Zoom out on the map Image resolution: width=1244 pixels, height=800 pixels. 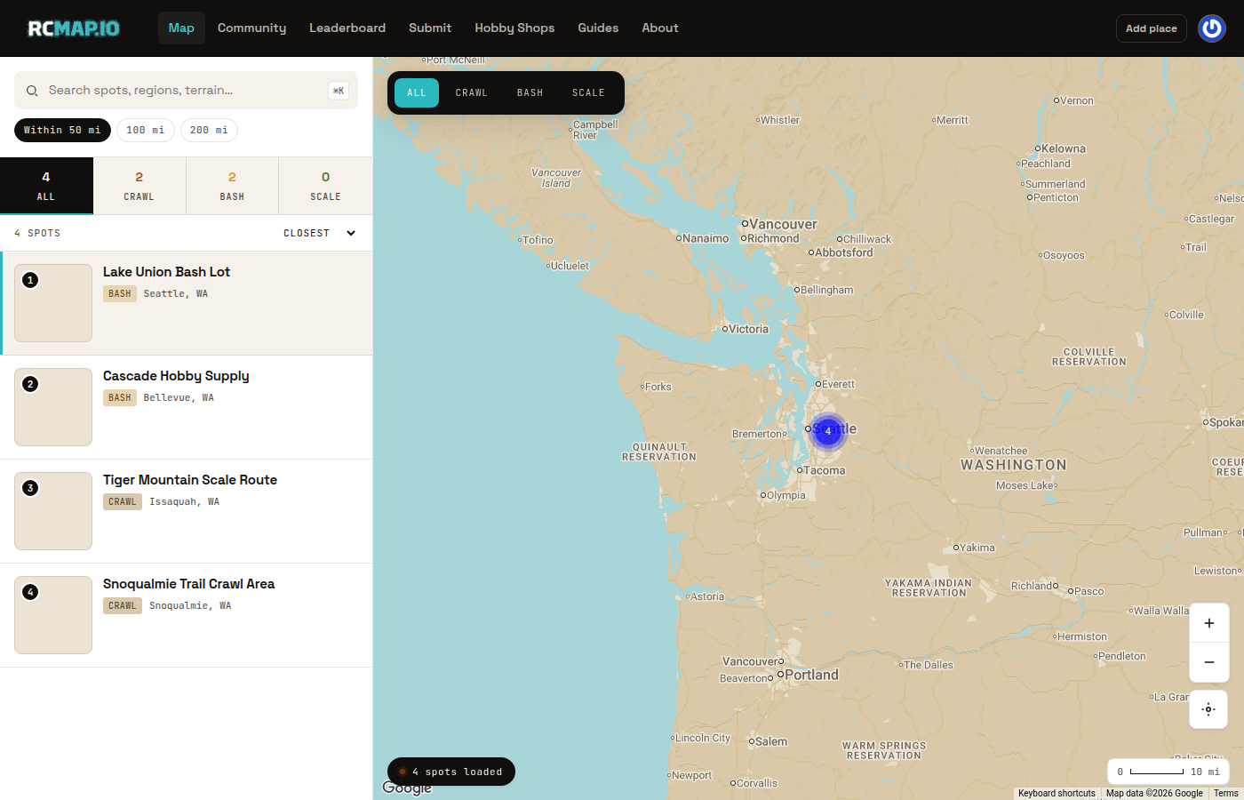click(x=1208, y=662)
